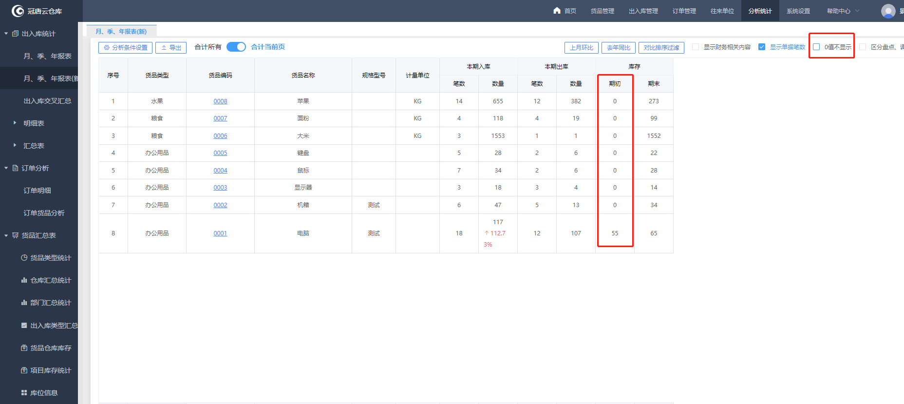The width and height of the screenshot is (904, 404).
Task: Collapse the 货品汇总表 section arrow
Action: pos(6,235)
